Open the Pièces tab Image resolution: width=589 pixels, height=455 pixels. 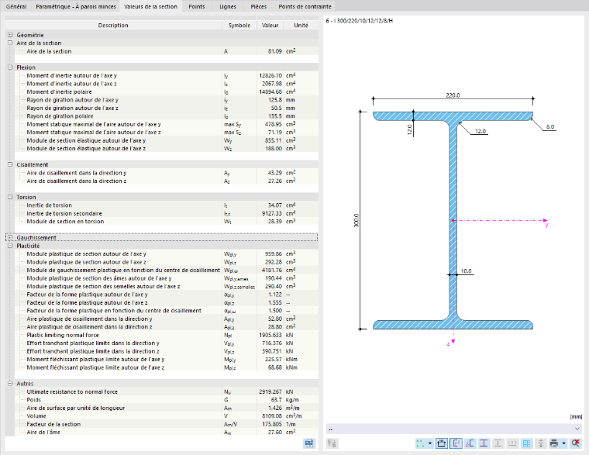pyautogui.click(x=259, y=6)
